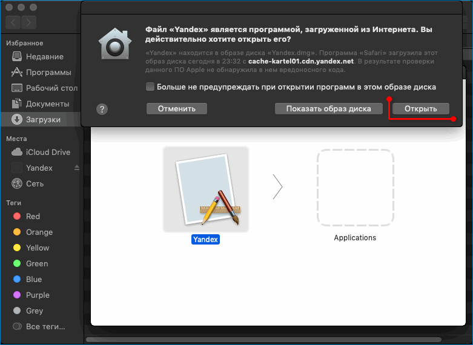
Task: Go forward with Finder forward arrow
Action: 28,22
